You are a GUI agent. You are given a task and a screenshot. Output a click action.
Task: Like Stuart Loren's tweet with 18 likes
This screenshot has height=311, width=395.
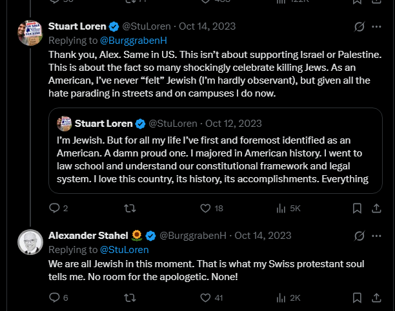212,208
